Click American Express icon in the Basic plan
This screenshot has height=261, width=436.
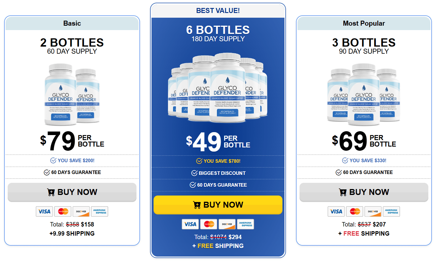[x=100, y=211]
